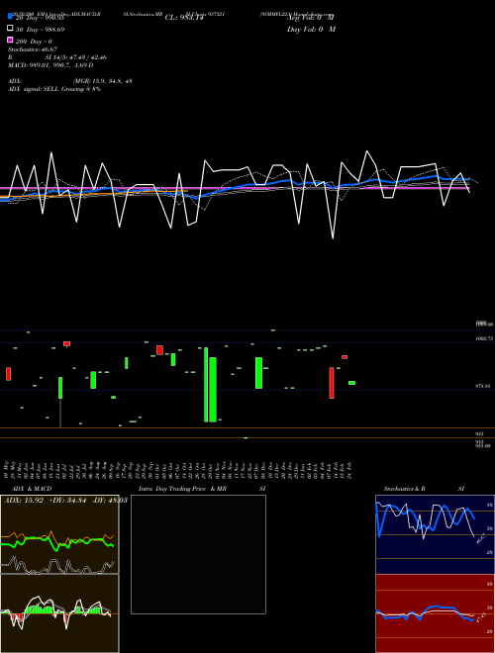The width and height of the screenshot is (495, 653).
Task: Click the -DY: 48.03 value in panel header
Action: (x=109, y=501)
